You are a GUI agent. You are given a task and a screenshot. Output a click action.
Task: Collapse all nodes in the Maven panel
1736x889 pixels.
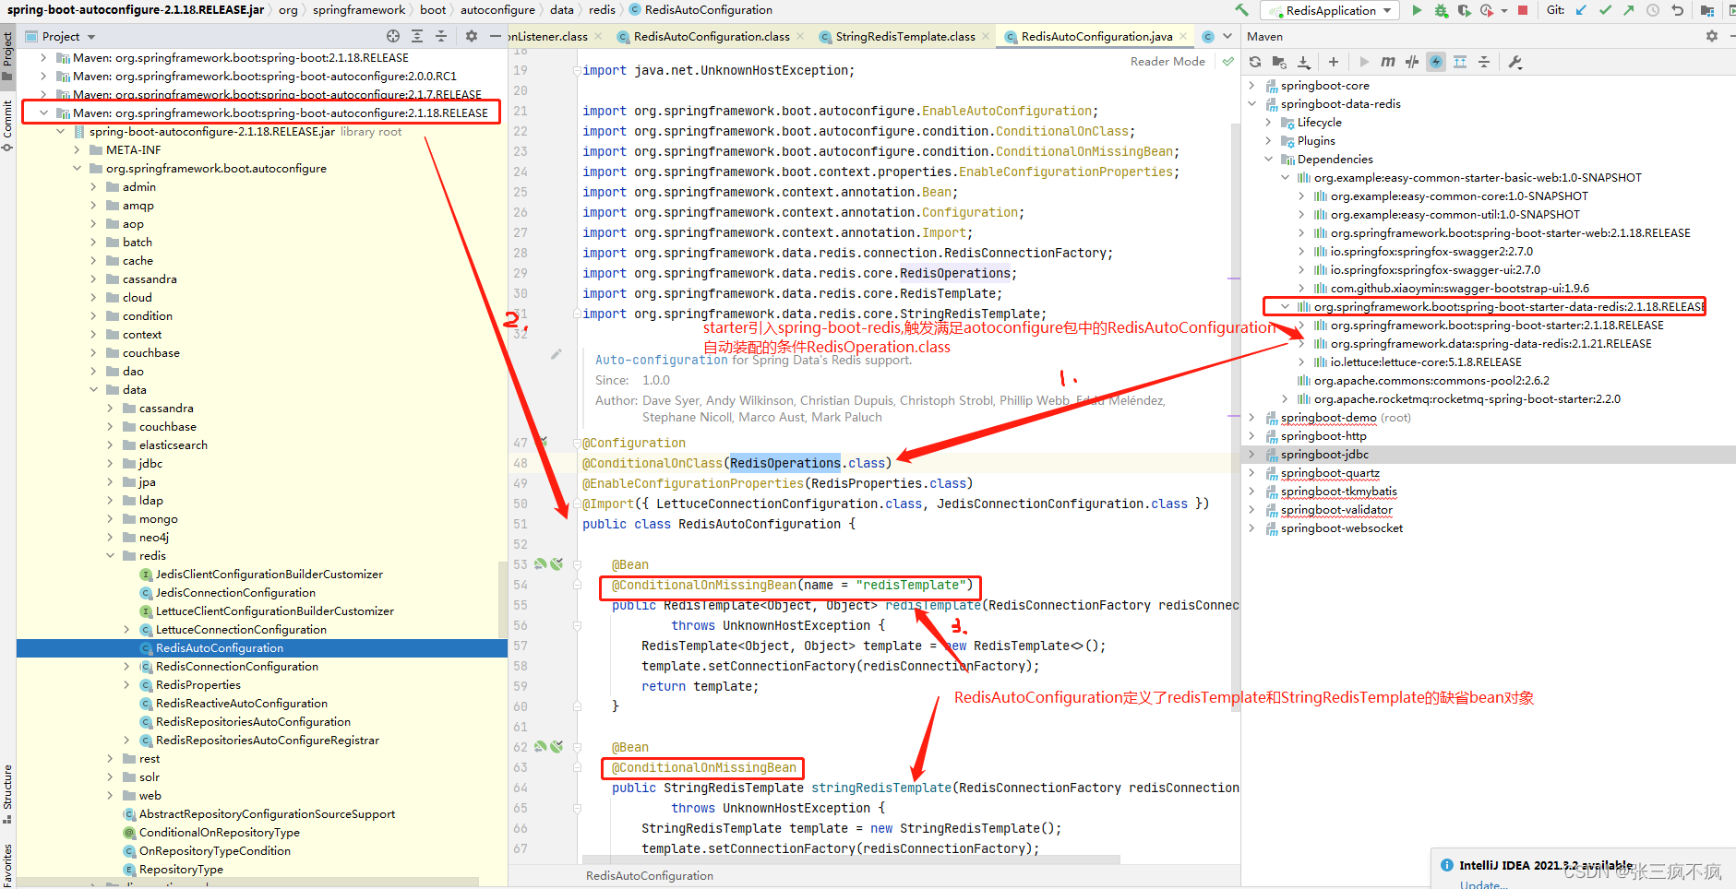coord(1484,62)
